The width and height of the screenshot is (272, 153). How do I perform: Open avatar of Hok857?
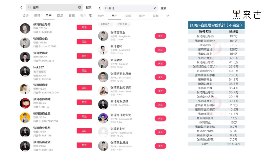25,71
